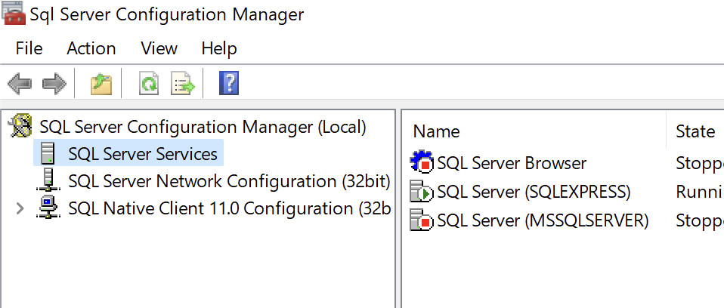Select SQL Server Network Configuration (32bit)
The height and width of the screenshot is (308, 724).
[229, 181]
